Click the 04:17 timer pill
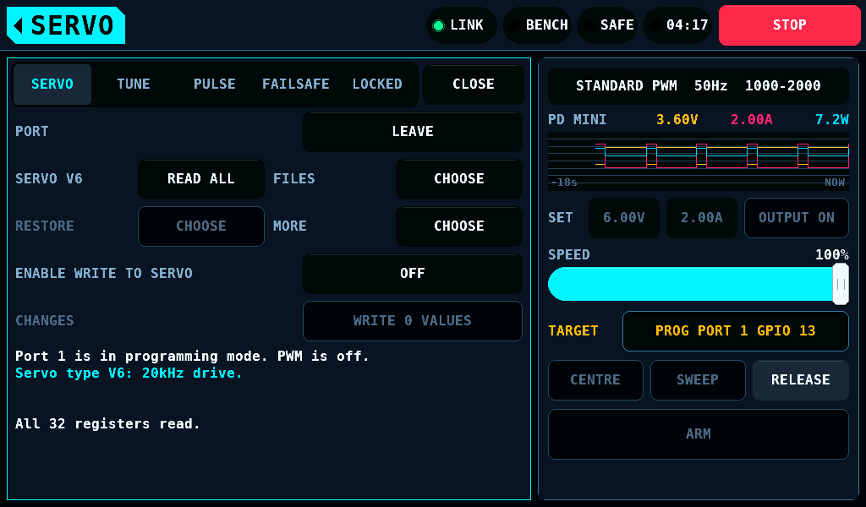Image resolution: width=866 pixels, height=507 pixels. tap(677, 25)
